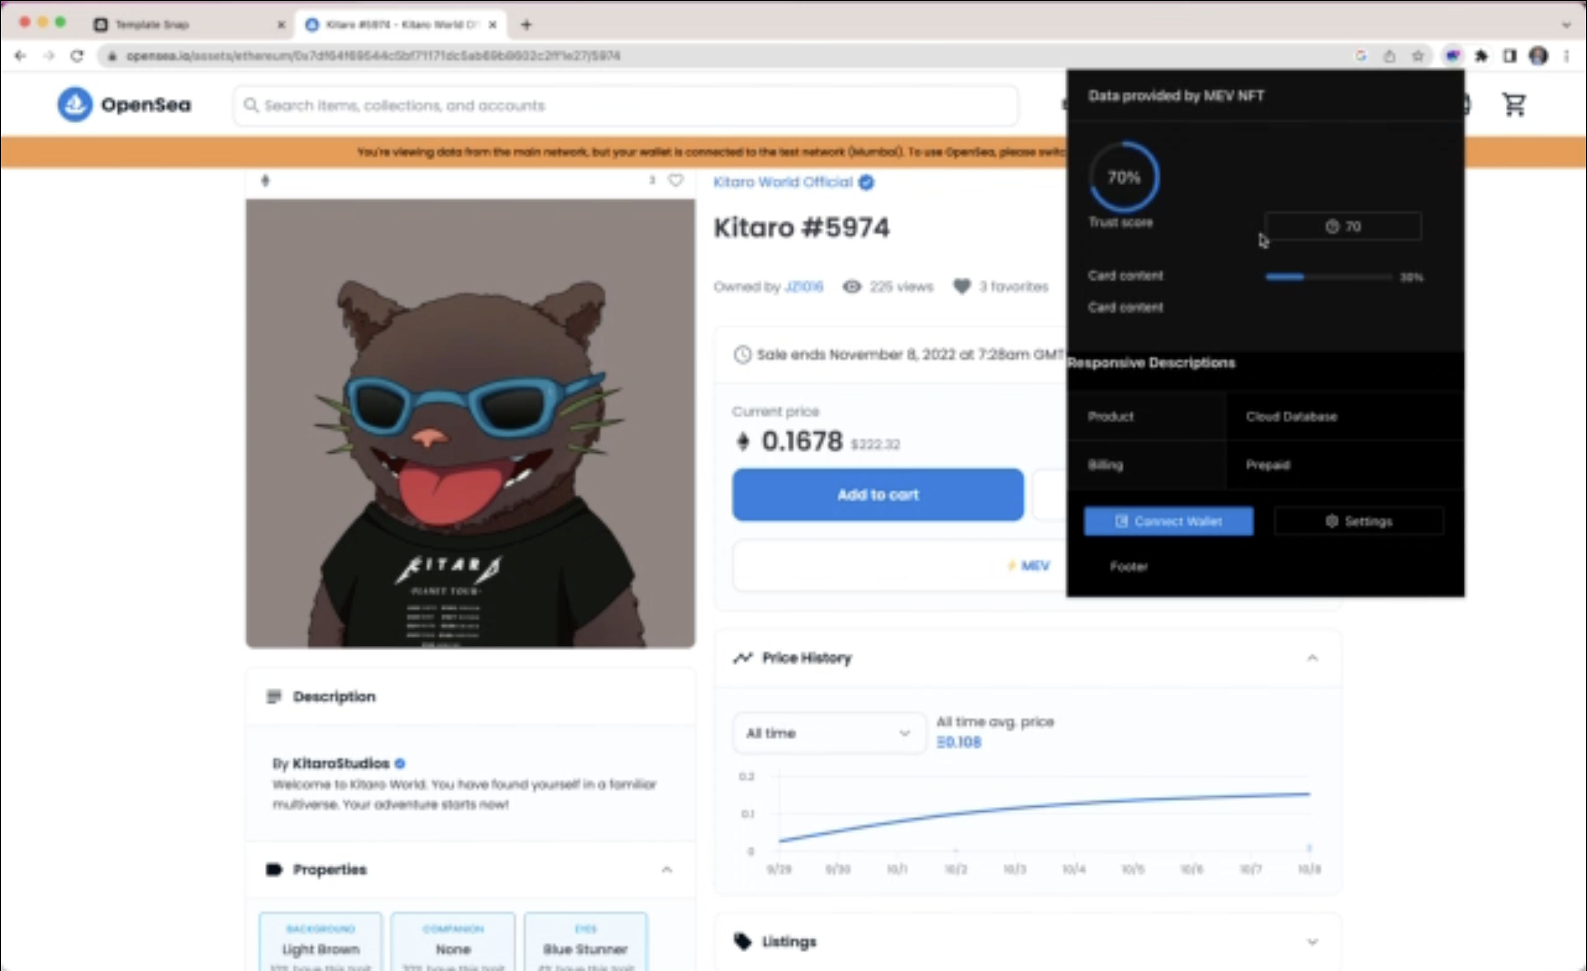This screenshot has height=971, width=1587.
Task: Select the Eyes Blue Stunner property card
Action: click(585, 941)
